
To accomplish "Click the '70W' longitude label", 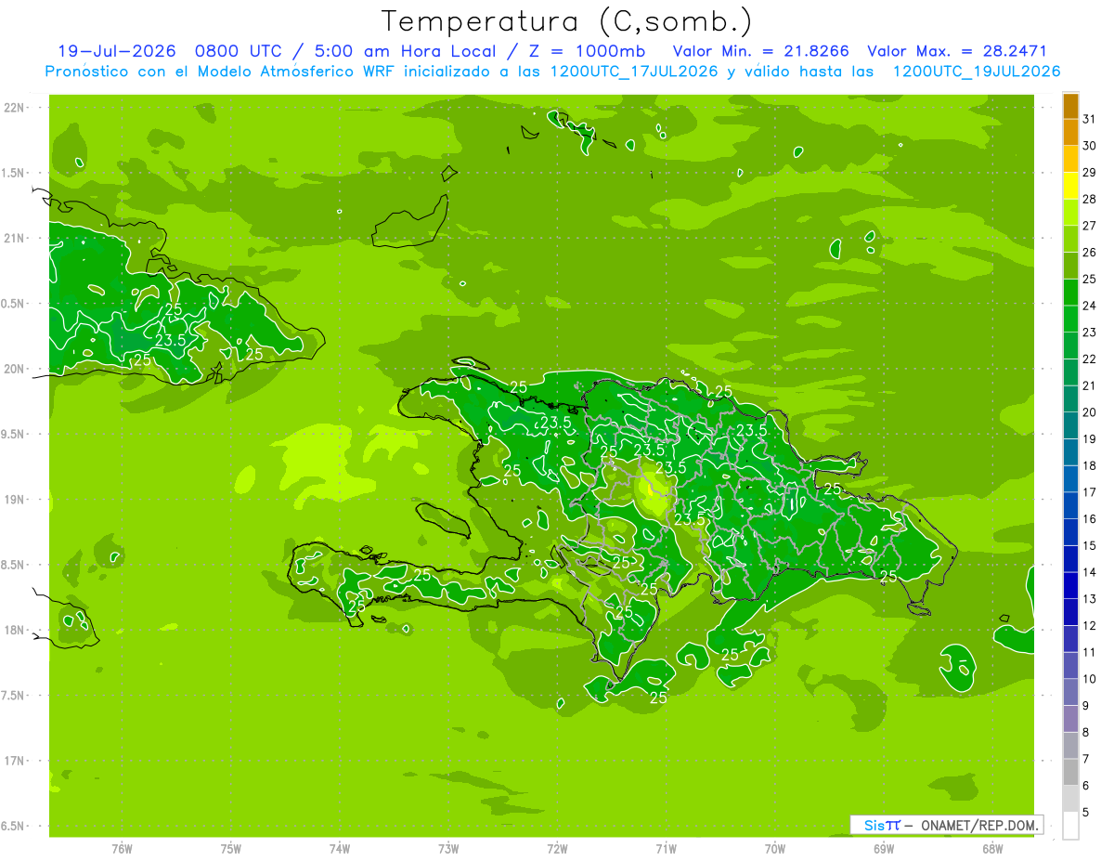I will click(775, 849).
